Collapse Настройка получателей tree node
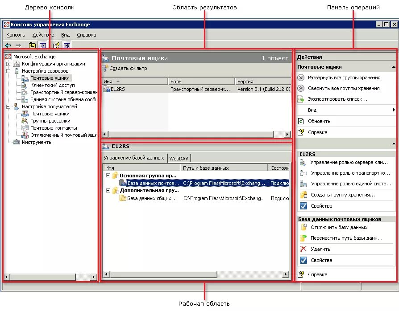 coord(8,107)
